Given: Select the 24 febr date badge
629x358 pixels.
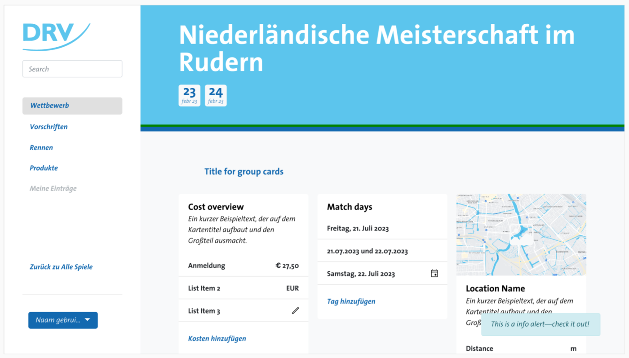Looking at the screenshot, I should click(216, 95).
